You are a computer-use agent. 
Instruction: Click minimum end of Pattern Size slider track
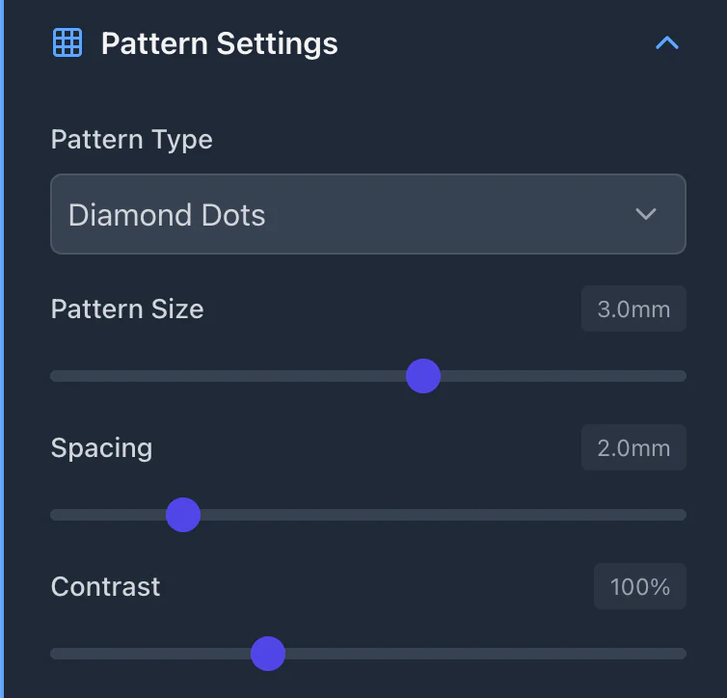tap(56, 376)
